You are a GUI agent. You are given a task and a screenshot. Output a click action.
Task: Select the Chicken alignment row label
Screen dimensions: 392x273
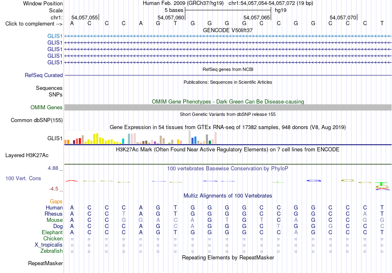point(53,238)
